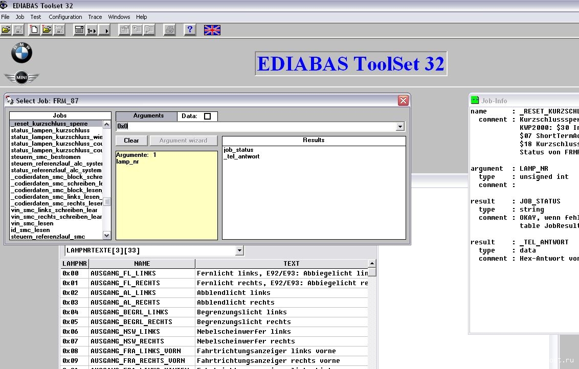Viewport: 579px width, 369px height.
Task: Click the run job continuously arrow icon
Action: click(x=105, y=30)
